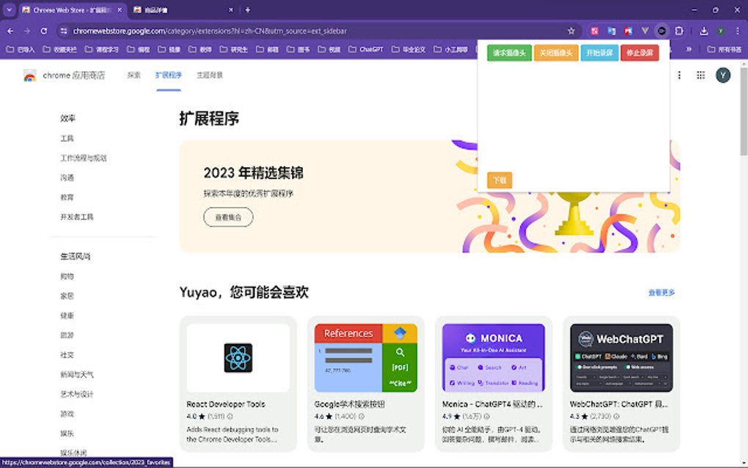This screenshot has height=468, width=748.
Task: Go forward in browser history
Action: click(27, 31)
